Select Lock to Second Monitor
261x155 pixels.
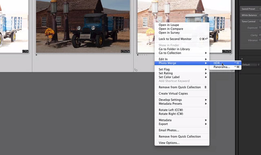click(x=182, y=39)
